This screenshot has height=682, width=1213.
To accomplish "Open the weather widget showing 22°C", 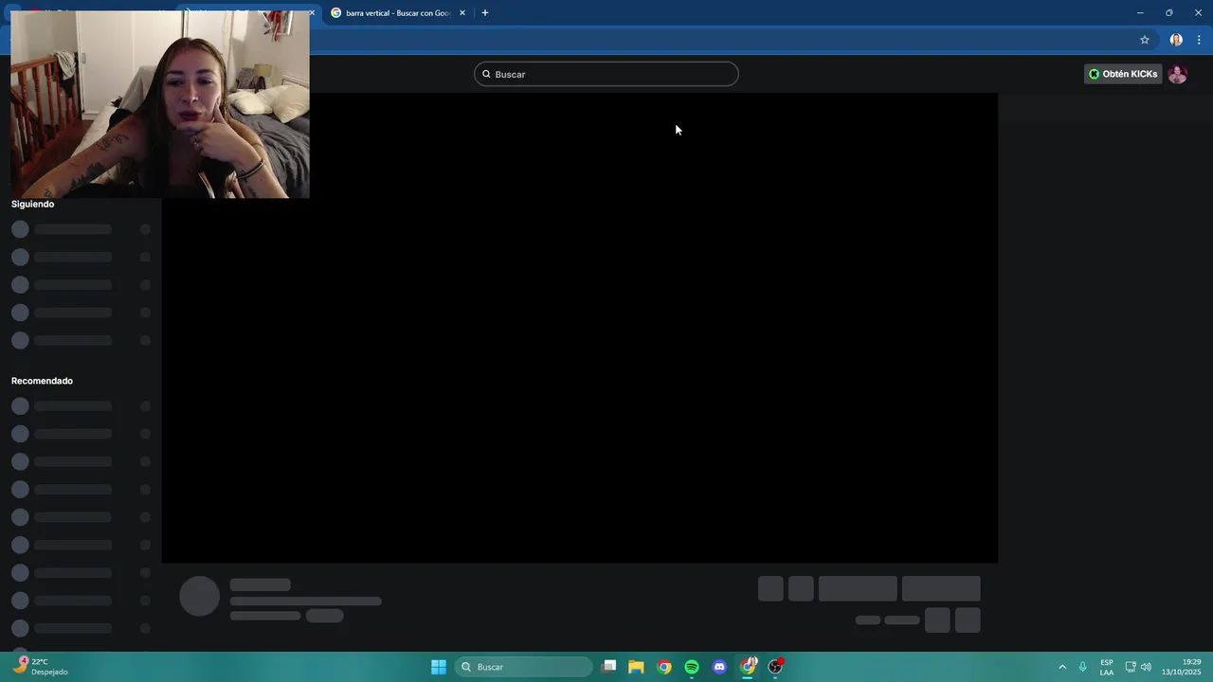I will click(x=41, y=667).
